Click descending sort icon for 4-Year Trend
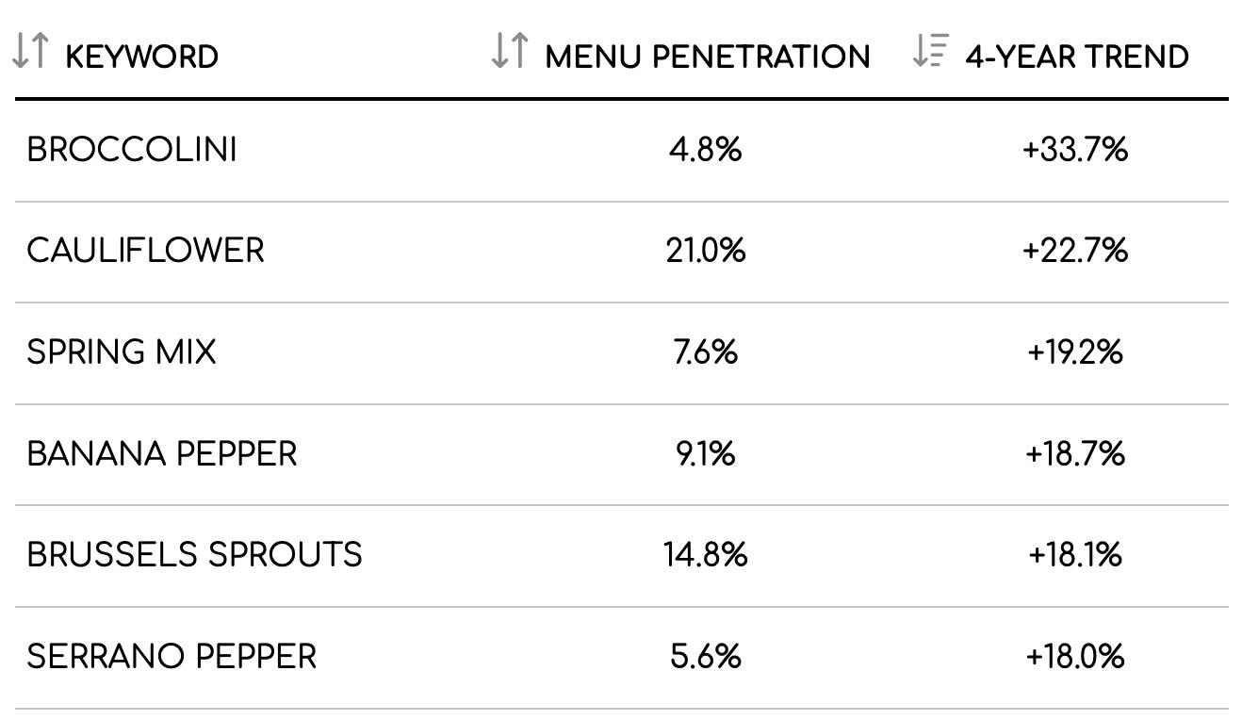1242x720 pixels. pyautogui.click(x=929, y=51)
